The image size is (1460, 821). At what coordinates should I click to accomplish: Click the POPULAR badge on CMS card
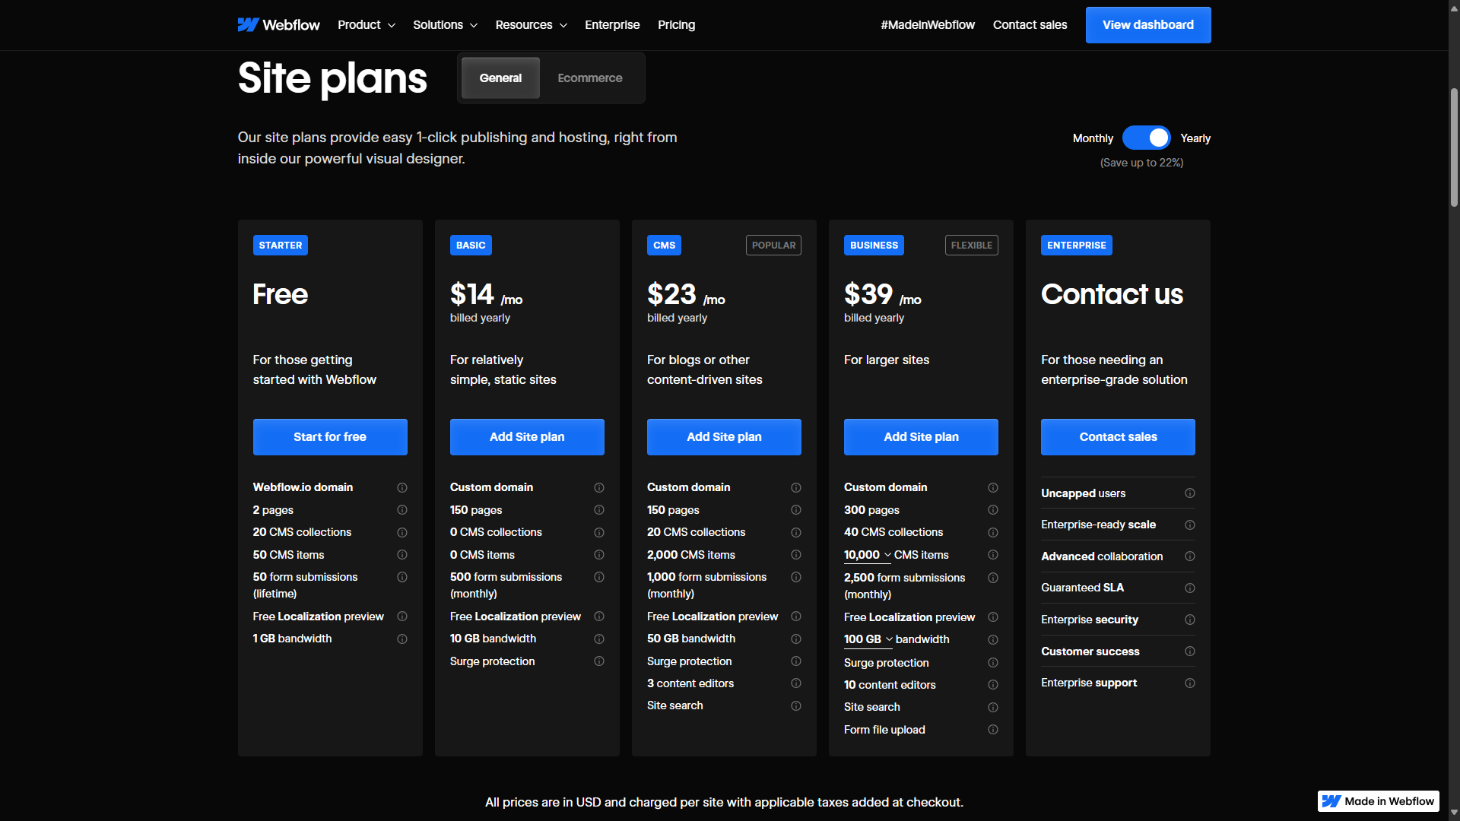click(x=773, y=246)
